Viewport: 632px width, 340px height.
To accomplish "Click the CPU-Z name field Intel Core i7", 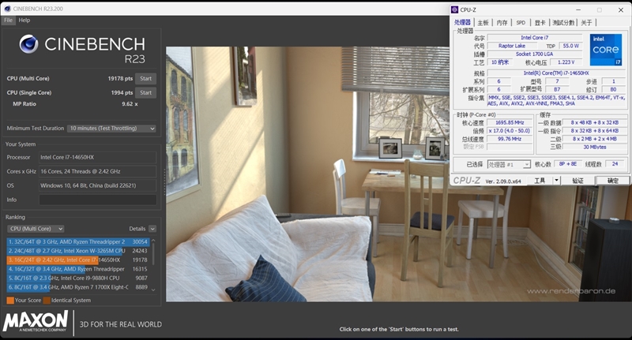I will tap(535, 38).
